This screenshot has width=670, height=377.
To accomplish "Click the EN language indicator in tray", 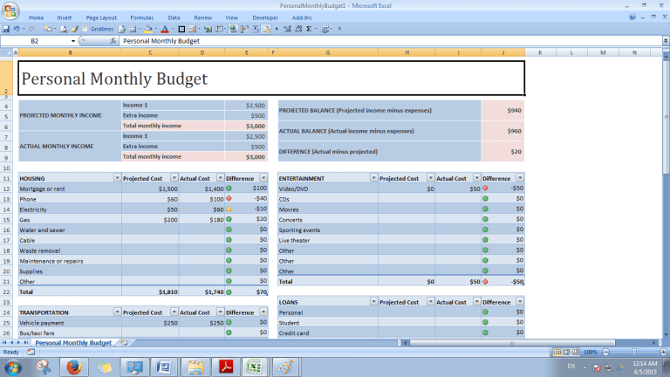I will tap(571, 367).
